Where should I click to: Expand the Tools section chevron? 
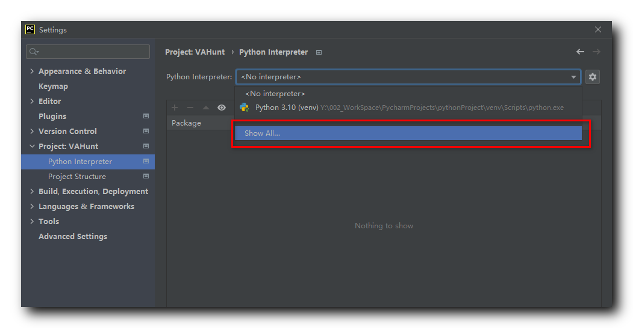click(x=32, y=221)
